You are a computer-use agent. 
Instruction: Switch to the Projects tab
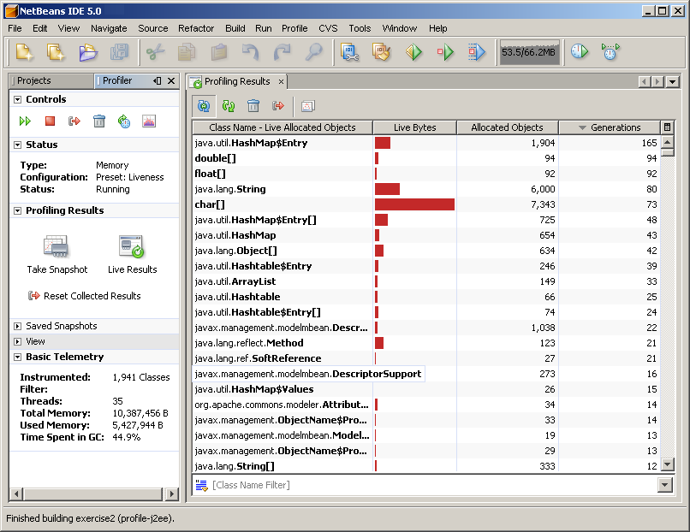[51, 81]
